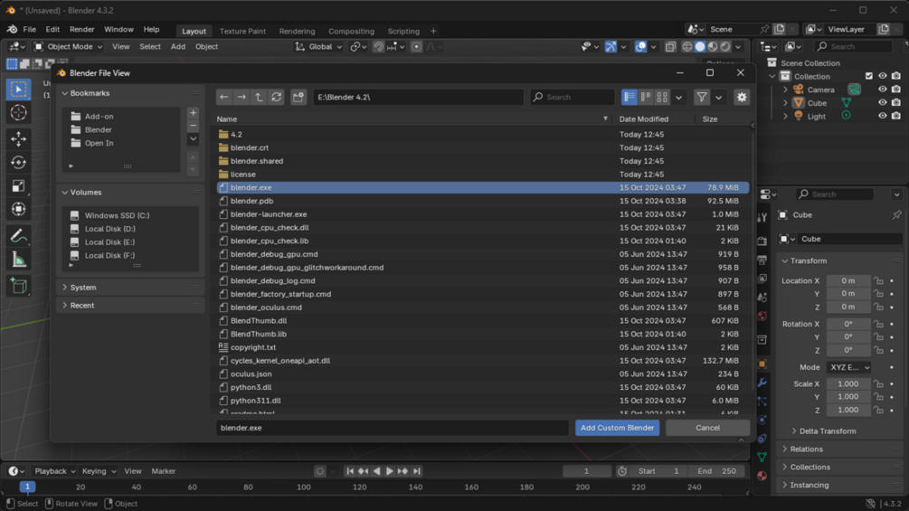Open Global transform orientation dropdown

(x=319, y=46)
